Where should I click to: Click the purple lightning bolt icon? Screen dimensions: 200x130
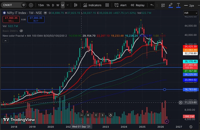pos(167,121)
